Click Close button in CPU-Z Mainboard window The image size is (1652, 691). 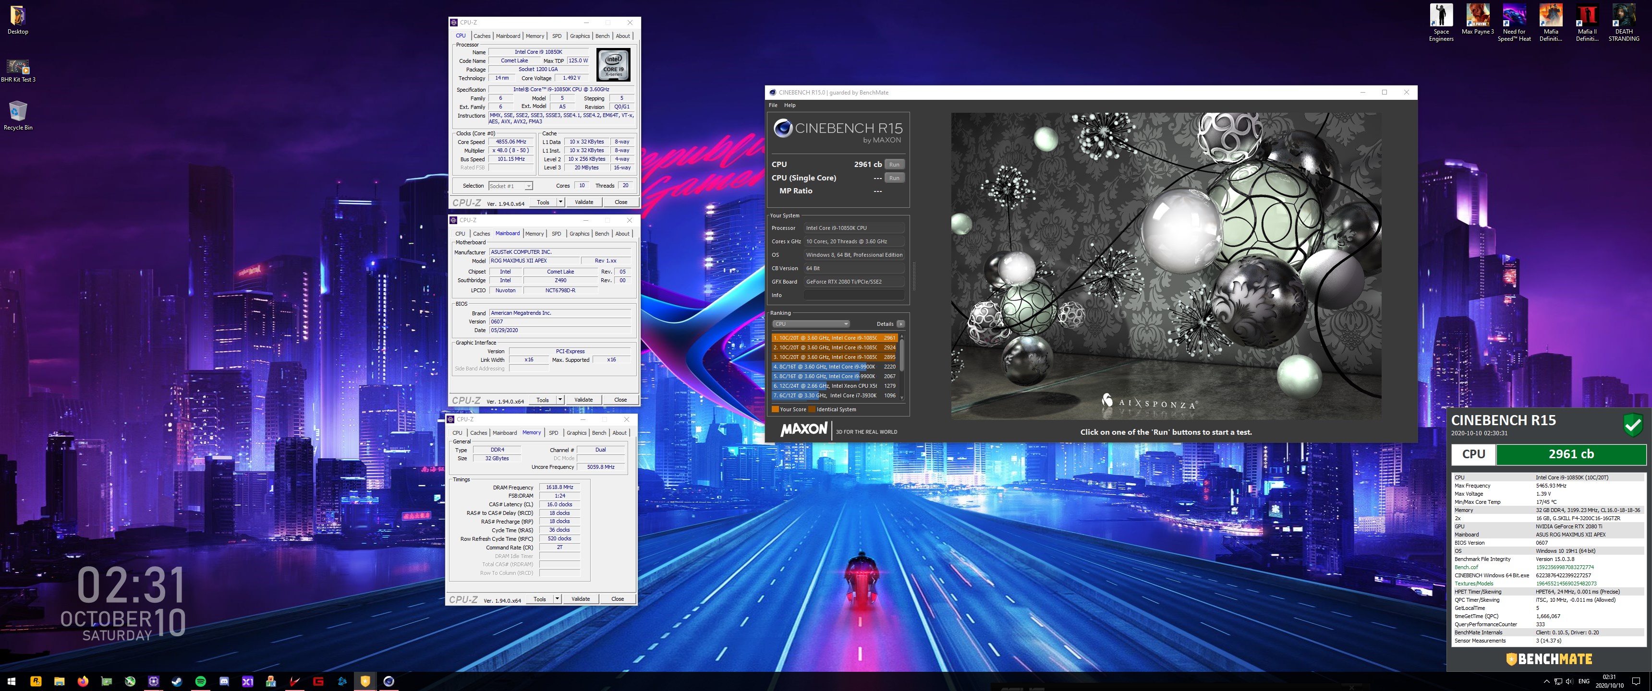(620, 399)
